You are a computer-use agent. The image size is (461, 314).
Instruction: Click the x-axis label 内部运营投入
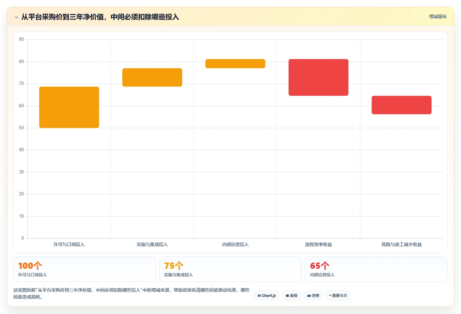click(235, 244)
